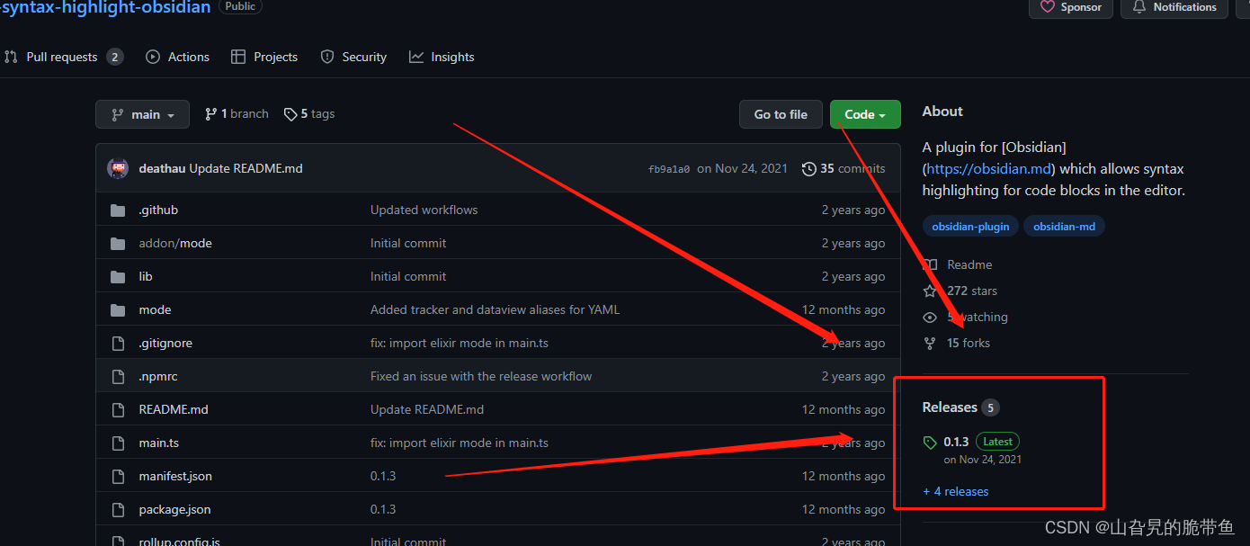1250x546 pixels.
Task: Click the green tag icon beside 0.1.3
Action: pos(930,442)
